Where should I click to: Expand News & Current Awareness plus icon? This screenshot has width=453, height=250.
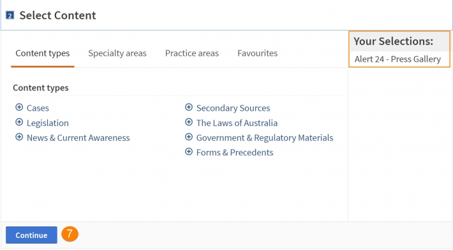click(x=19, y=137)
